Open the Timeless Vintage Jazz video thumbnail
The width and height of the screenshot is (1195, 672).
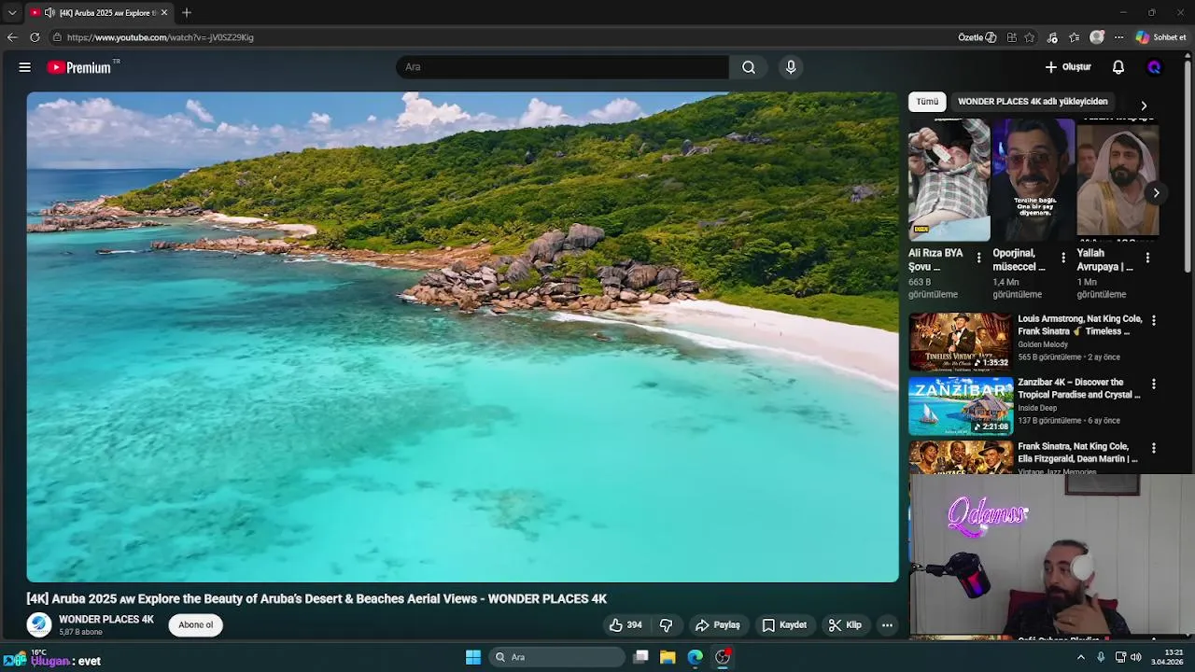point(961,342)
